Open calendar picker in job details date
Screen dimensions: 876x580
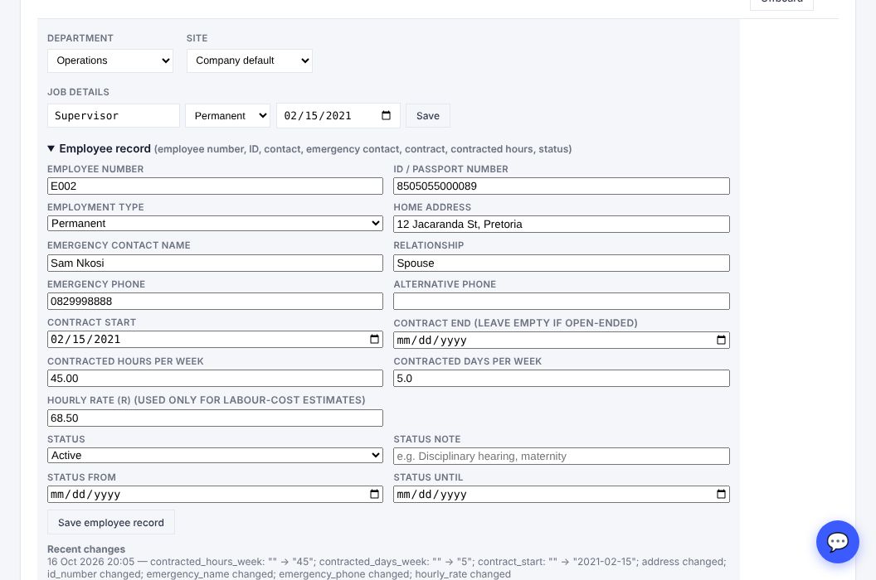pos(386,115)
